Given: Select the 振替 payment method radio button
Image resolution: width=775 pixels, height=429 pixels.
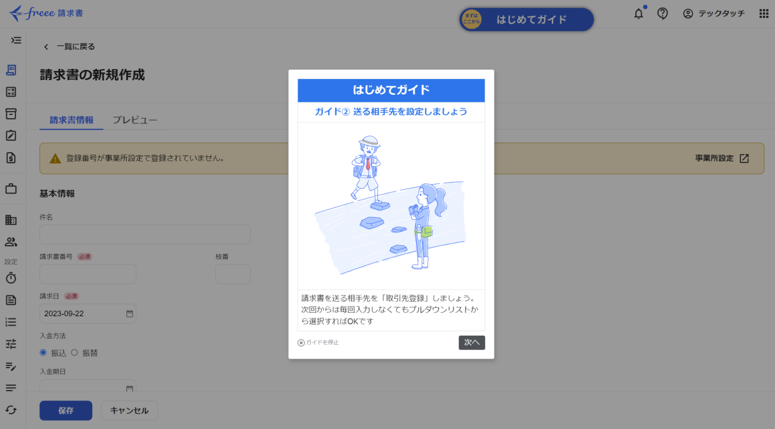Looking at the screenshot, I should (x=74, y=353).
